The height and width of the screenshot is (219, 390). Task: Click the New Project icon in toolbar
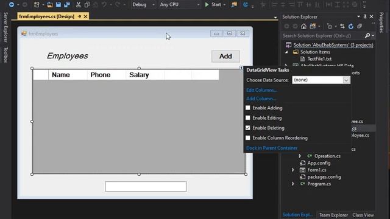(37, 4)
